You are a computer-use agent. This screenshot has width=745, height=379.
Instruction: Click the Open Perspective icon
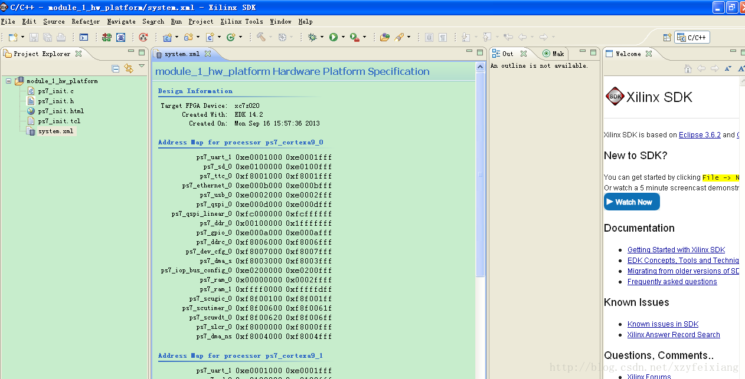click(667, 37)
